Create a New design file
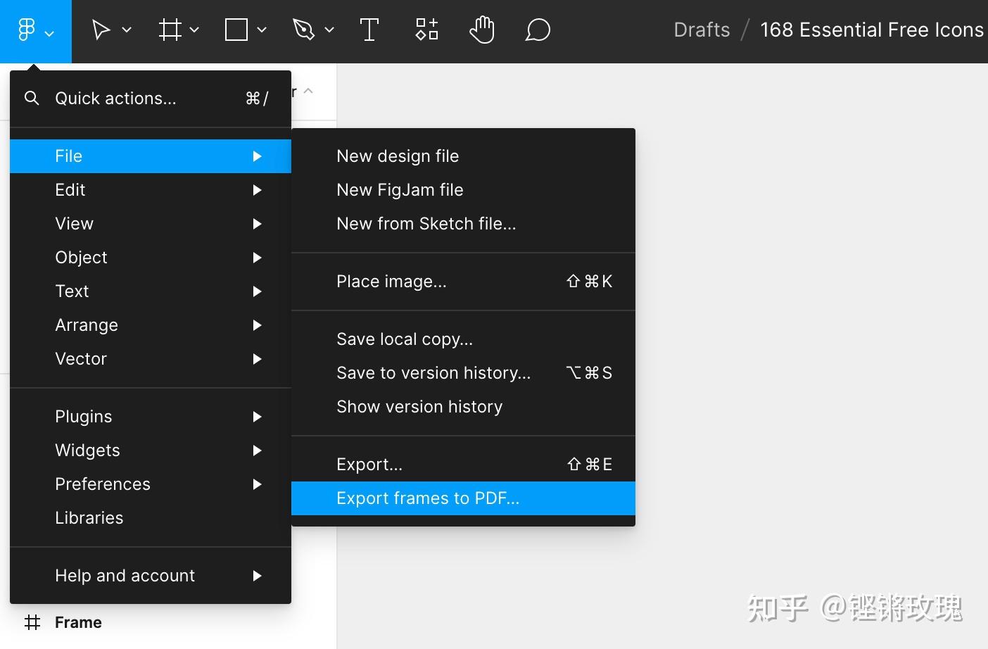The height and width of the screenshot is (649, 988). [x=398, y=156]
